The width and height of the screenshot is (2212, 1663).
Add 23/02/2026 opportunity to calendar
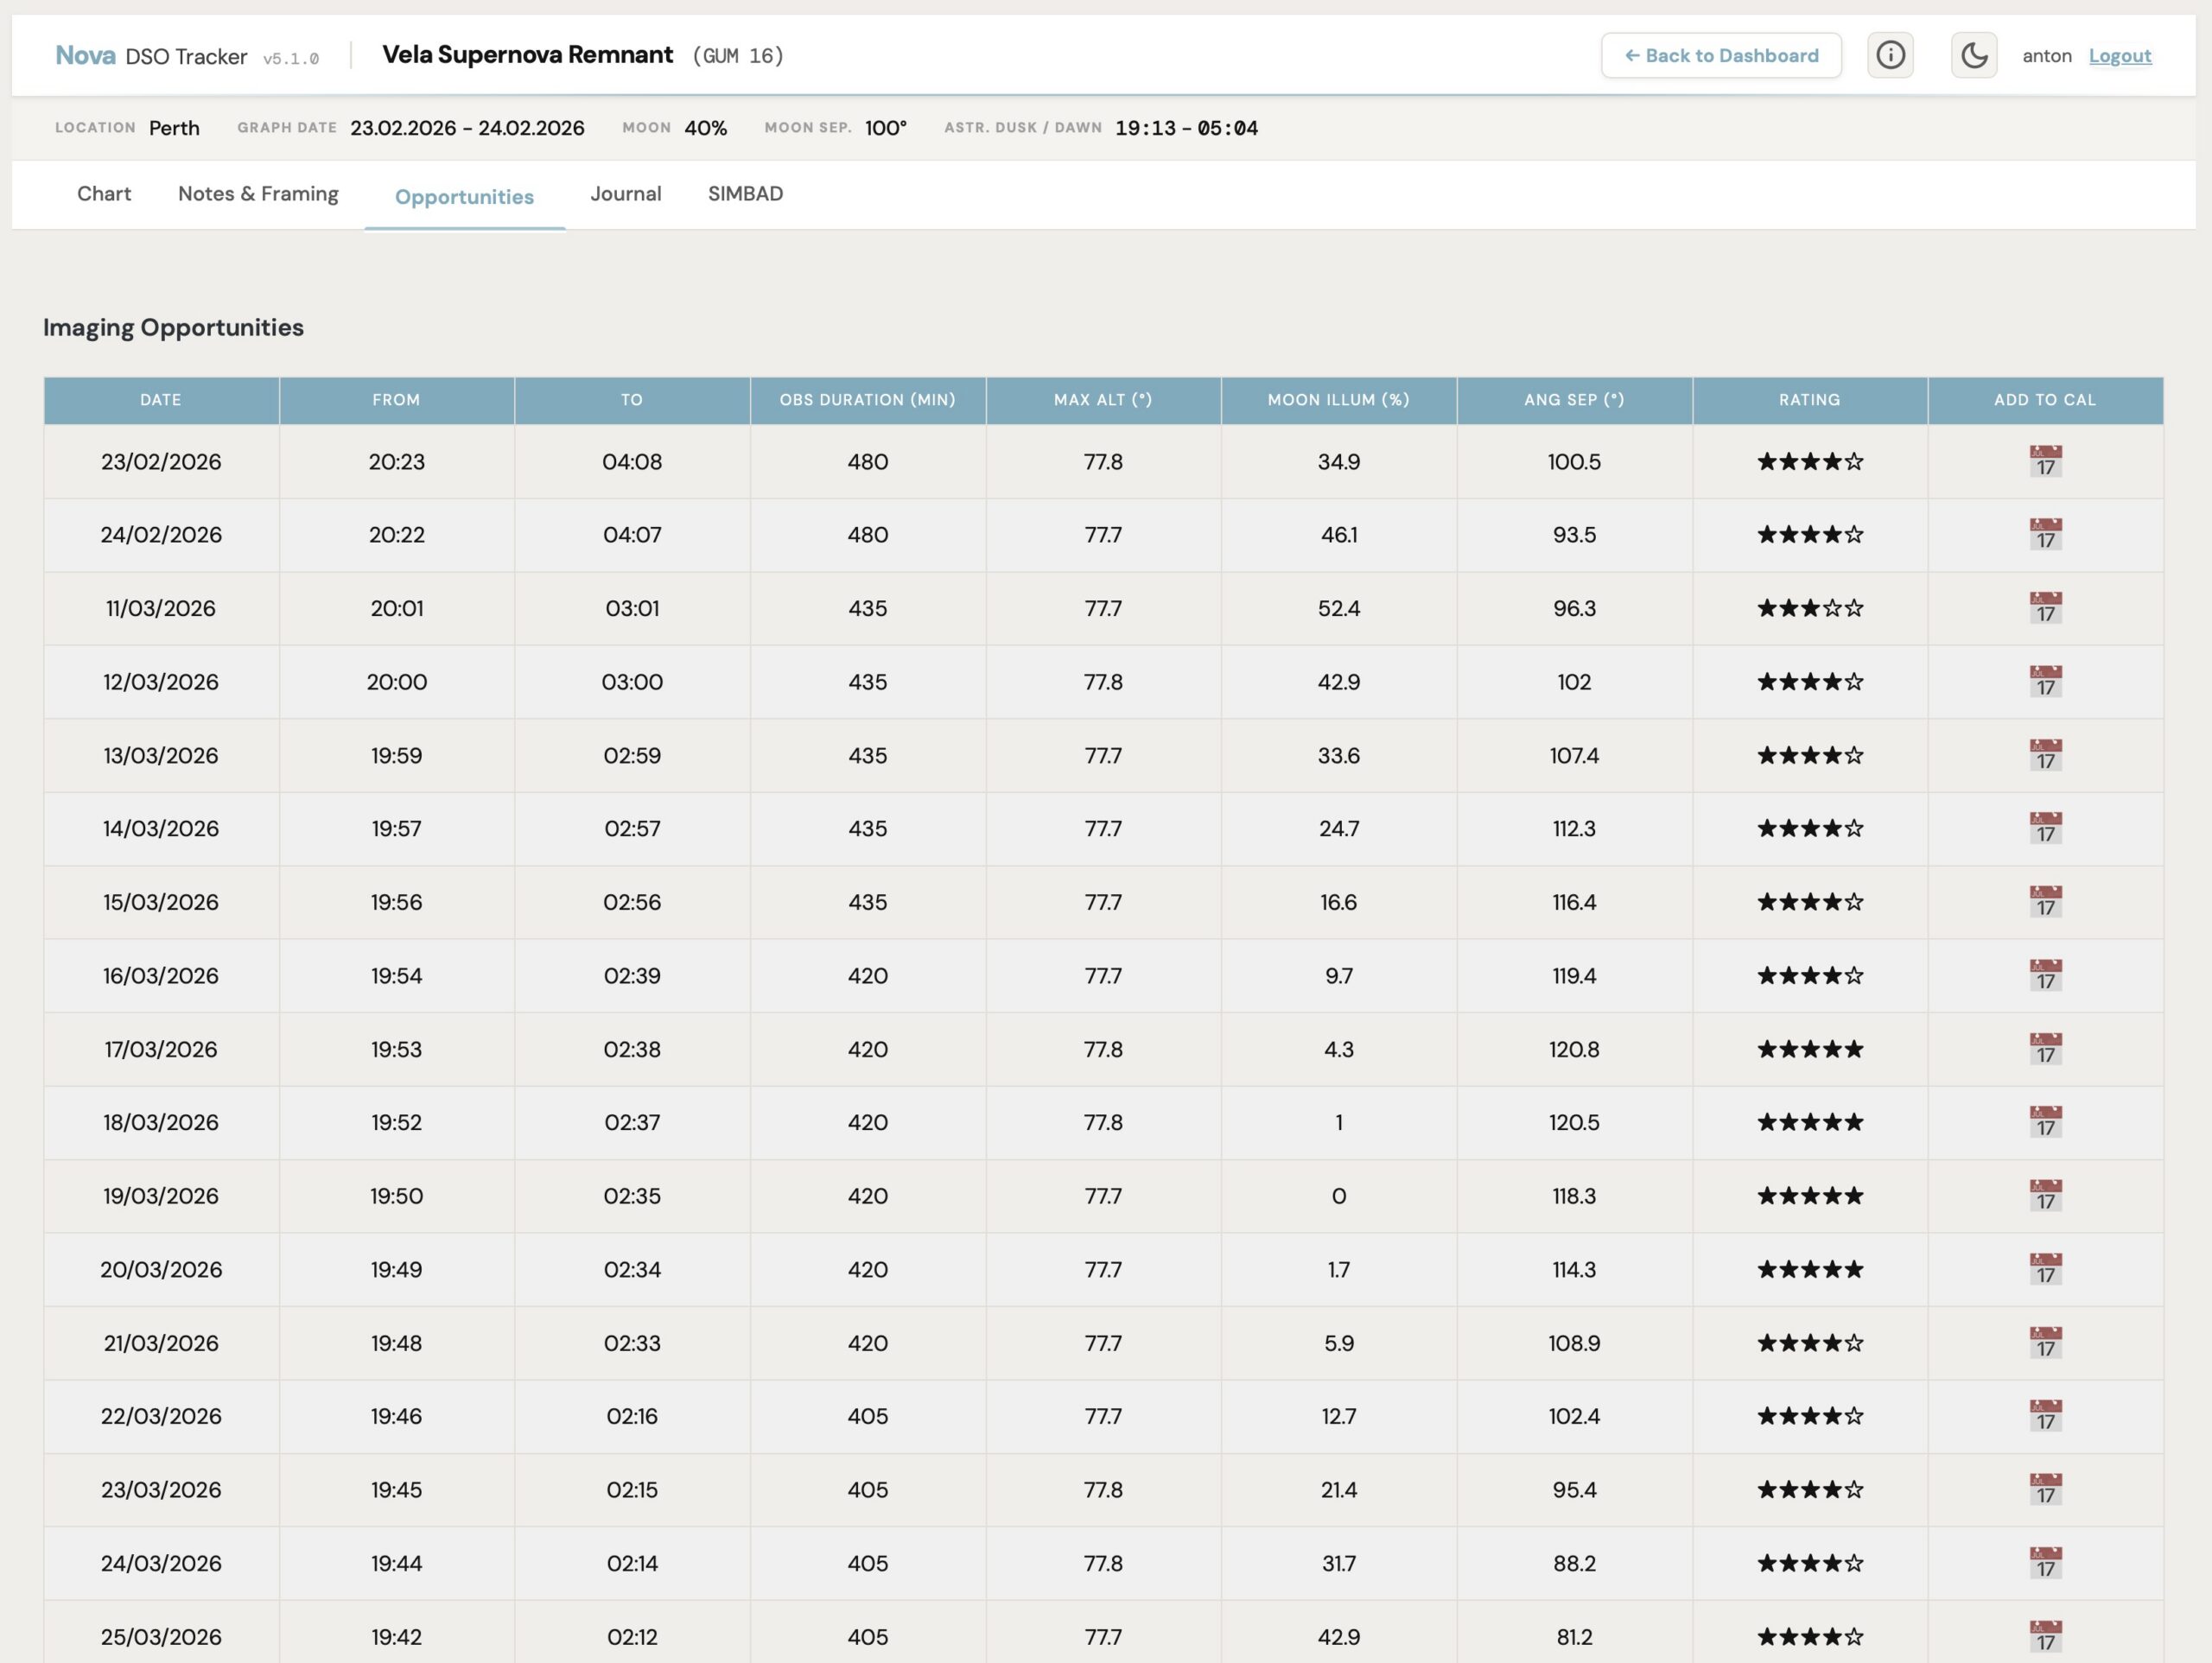pyautogui.click(x=2045, y=461)
